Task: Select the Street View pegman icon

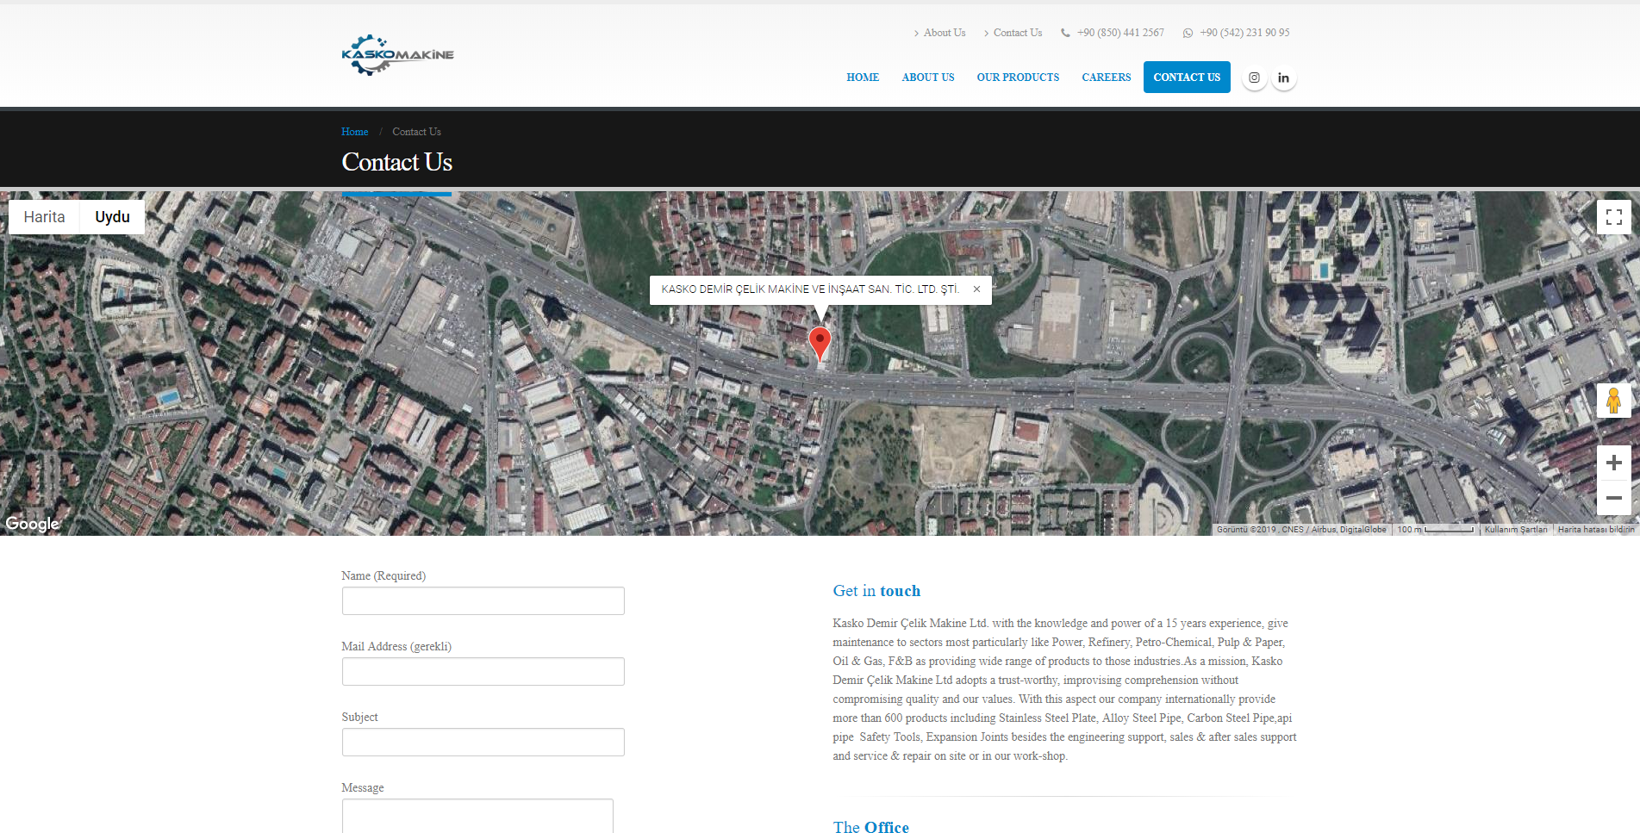Action: pyautogui.click(x=1613, y=401)
